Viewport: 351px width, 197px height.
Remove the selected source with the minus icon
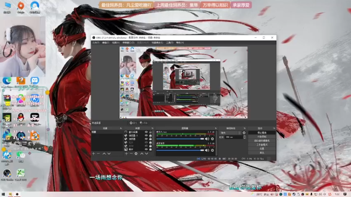pyautogui.click(x=131, y=154)
